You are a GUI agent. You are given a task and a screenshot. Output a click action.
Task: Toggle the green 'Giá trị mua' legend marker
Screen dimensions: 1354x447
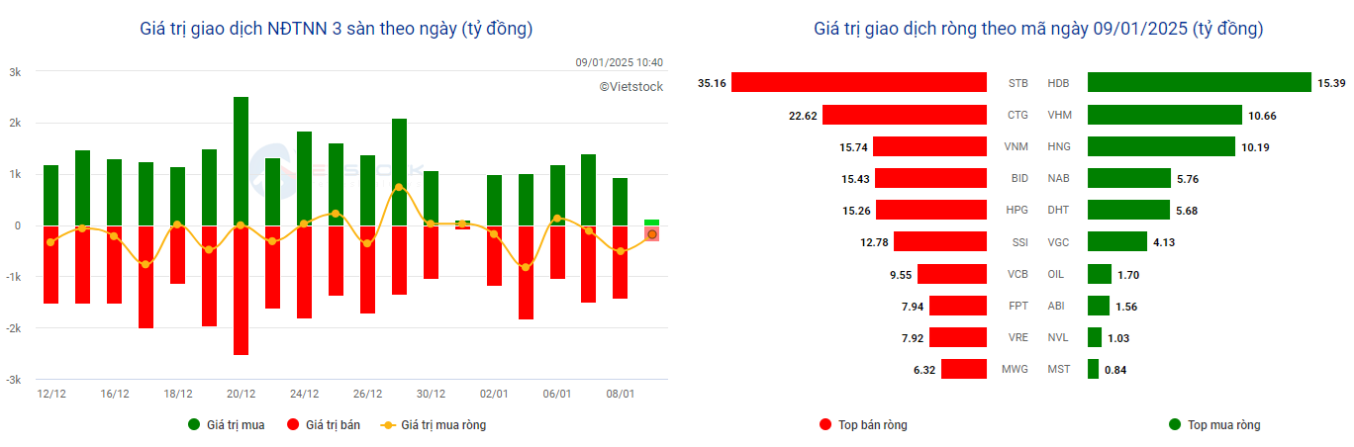point(194,425)
